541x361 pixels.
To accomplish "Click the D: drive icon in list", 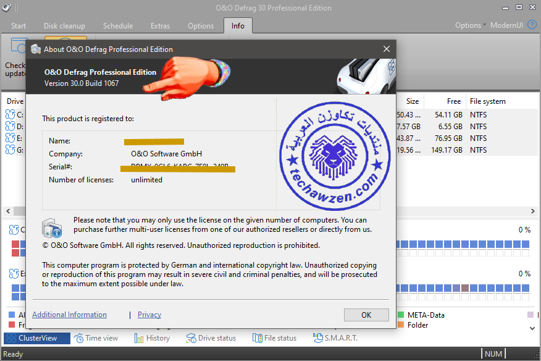I will (x=10, y=126).
